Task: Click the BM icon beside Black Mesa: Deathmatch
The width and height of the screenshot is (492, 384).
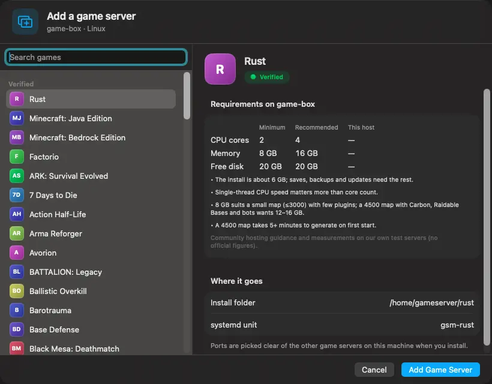Action: (17, 348)
